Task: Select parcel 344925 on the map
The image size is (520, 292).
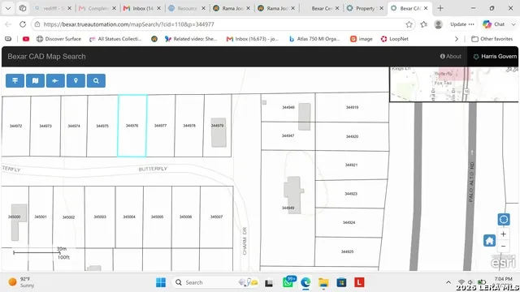Action: point(348,251)
